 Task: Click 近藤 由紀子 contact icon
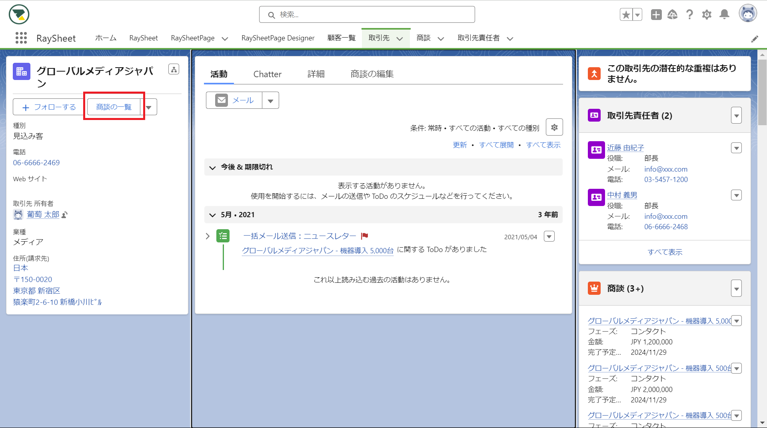coord(596,150)
